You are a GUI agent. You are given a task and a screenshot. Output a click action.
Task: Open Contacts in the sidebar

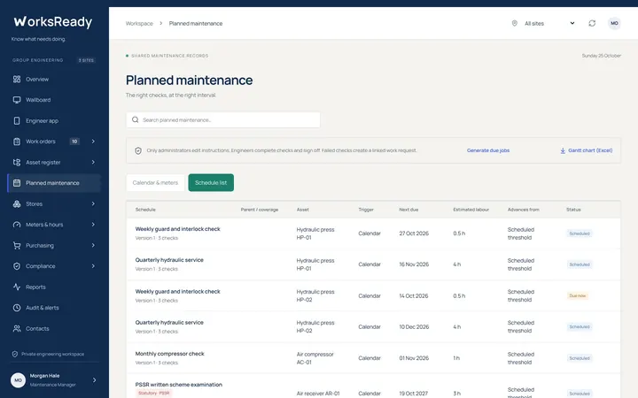[54, 328]
